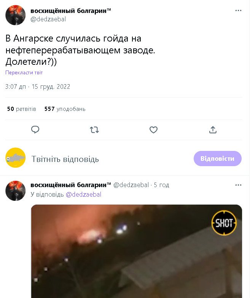Click the author's avatar on reply tweet
Image resolution: width=250 pixels, height=298 pixels.
[15, 191]
